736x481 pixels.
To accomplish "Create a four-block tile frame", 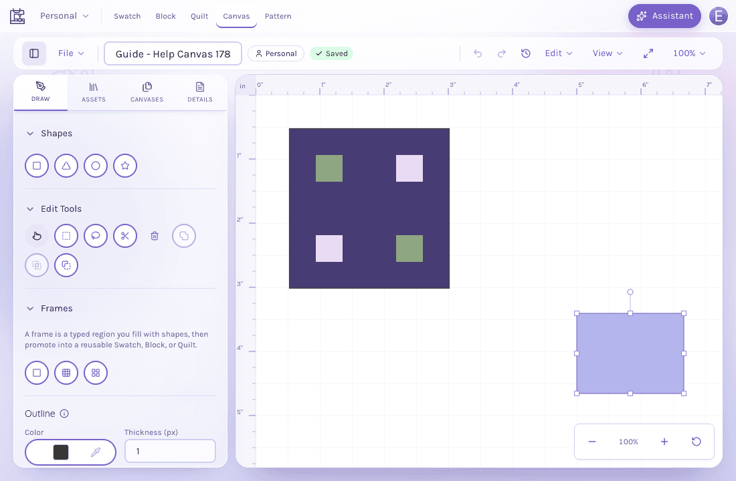I will (96, 373).
